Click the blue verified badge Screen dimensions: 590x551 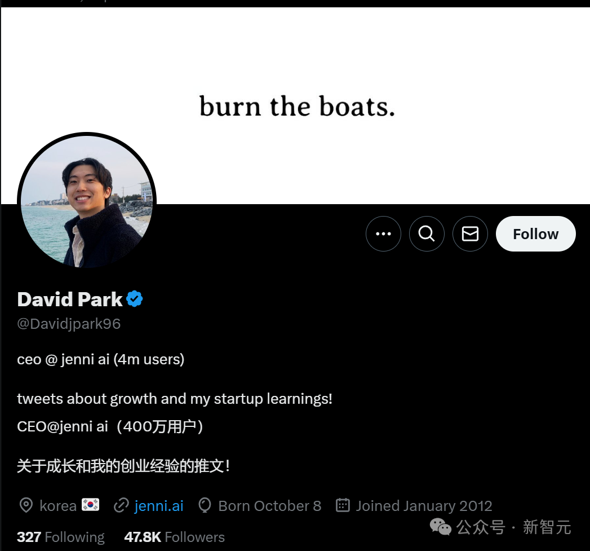134,299
